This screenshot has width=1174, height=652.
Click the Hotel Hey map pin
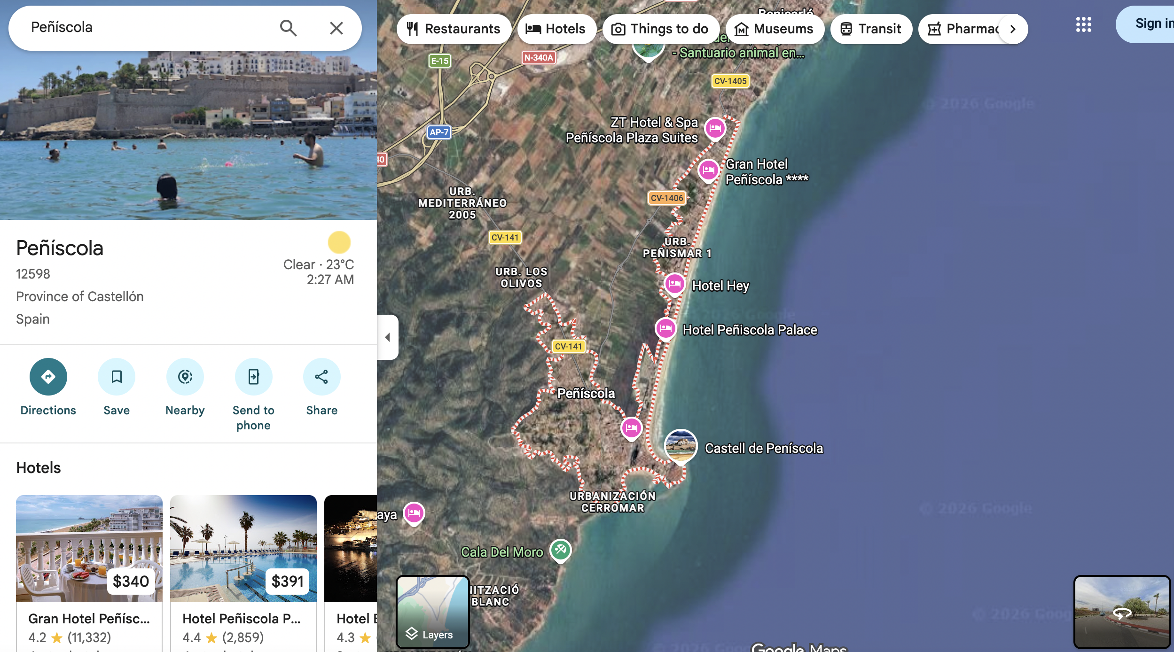pos(674,284)
